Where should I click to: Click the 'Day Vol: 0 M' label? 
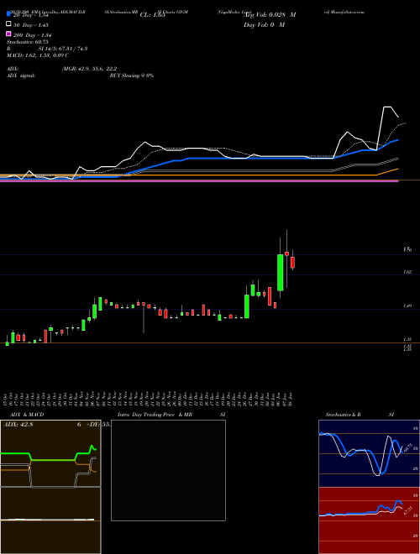[264, 24]
